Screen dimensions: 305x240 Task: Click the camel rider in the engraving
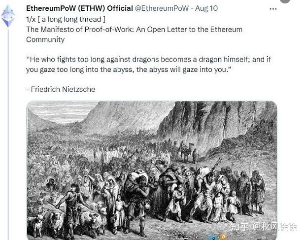(185, 151)
